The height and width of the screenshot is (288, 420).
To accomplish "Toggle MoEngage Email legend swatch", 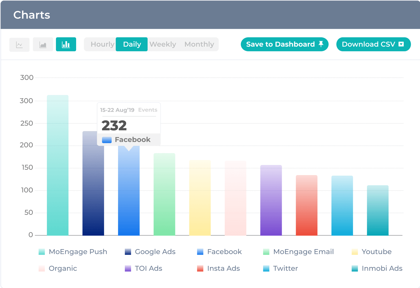I will pos(266,252).
